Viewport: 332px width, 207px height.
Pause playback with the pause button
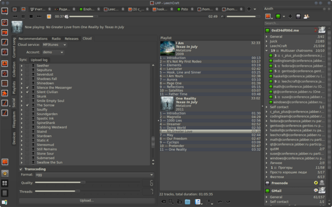23,17
